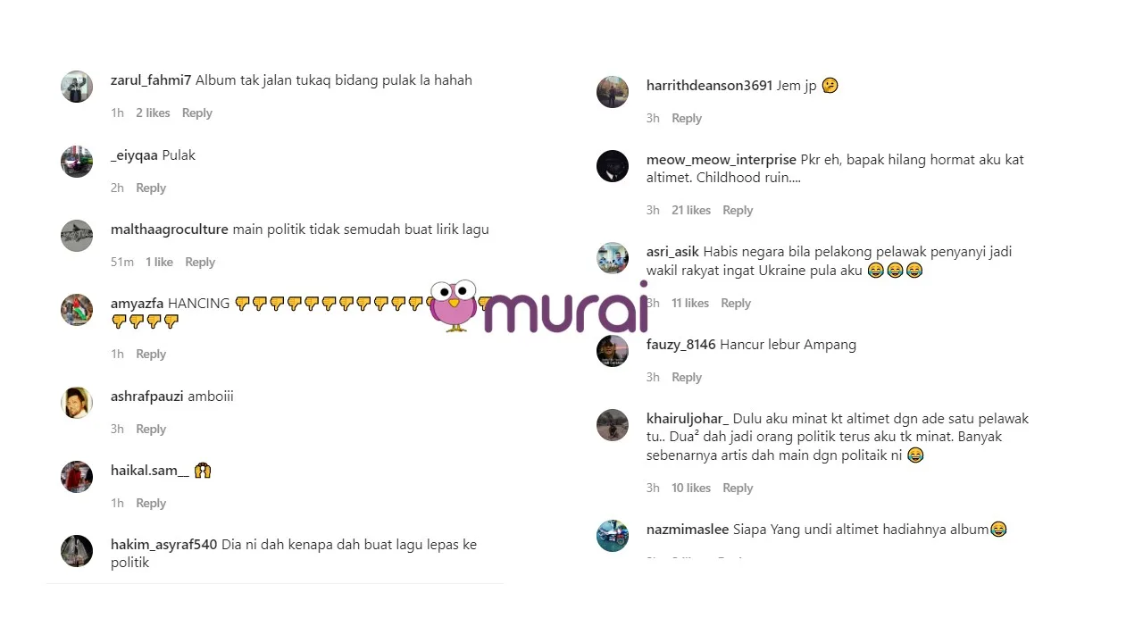
Task: Reply to zarul_fahmi7's comment
Action: tap(197, 113)
